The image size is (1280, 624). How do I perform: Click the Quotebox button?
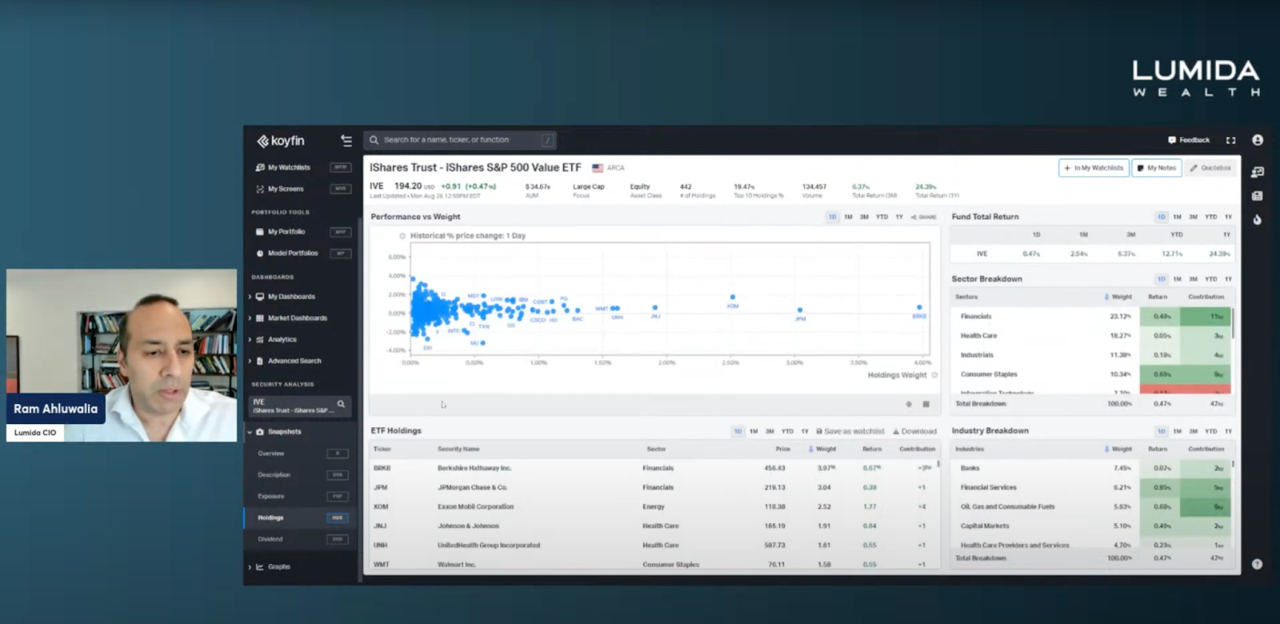pos(1210,168)
